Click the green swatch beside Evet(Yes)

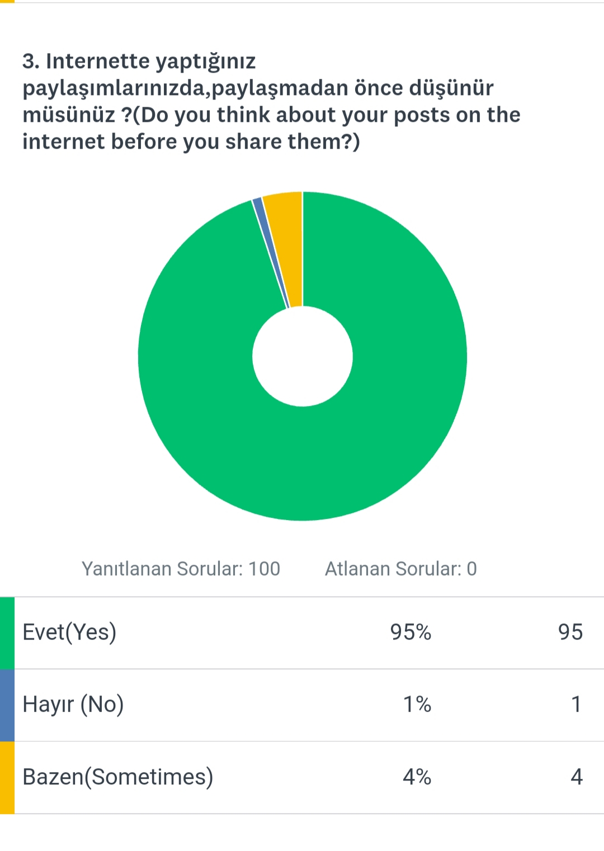click(7, 632)
